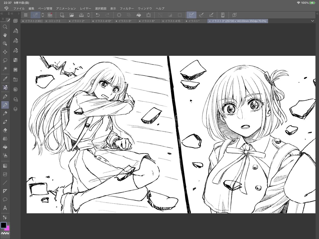
Task: Click the Clear dotted-circle icon
Action: tap(119, 15)
